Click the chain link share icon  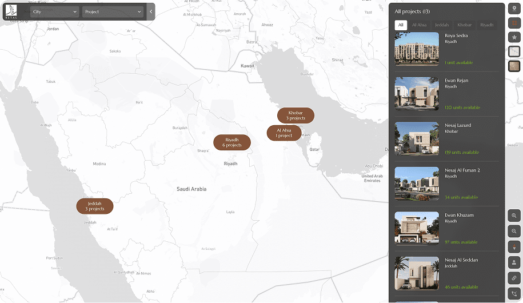click(x=514, y=278)
